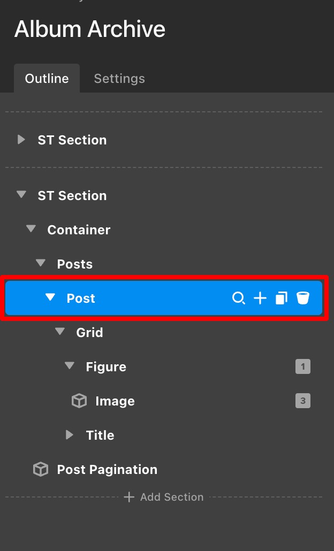The image size is (334, 551).
Task: Click the badge showing 3 on Image row
Action: [x=302, y=401]
